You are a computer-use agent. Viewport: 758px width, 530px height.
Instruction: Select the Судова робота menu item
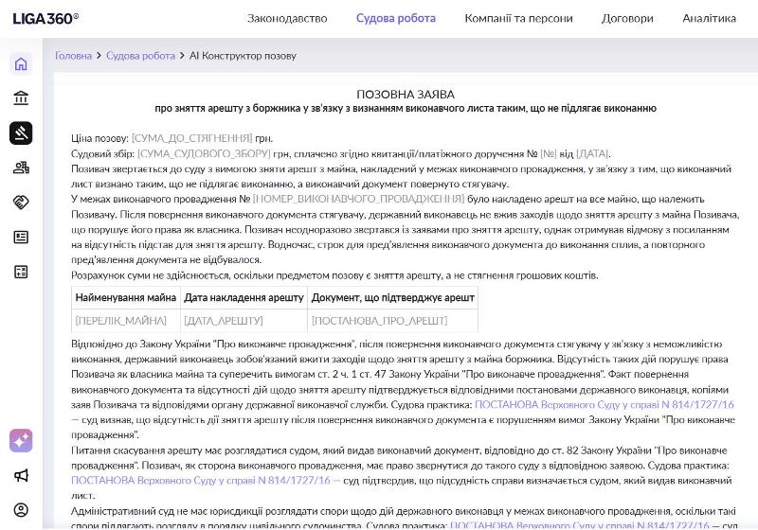pyautogui.click(x=396, y=18)
